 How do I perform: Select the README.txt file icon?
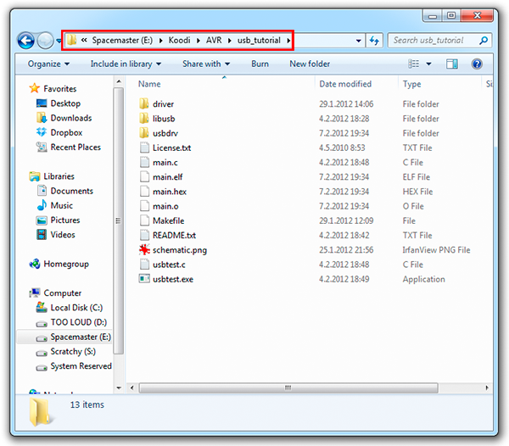144,235
